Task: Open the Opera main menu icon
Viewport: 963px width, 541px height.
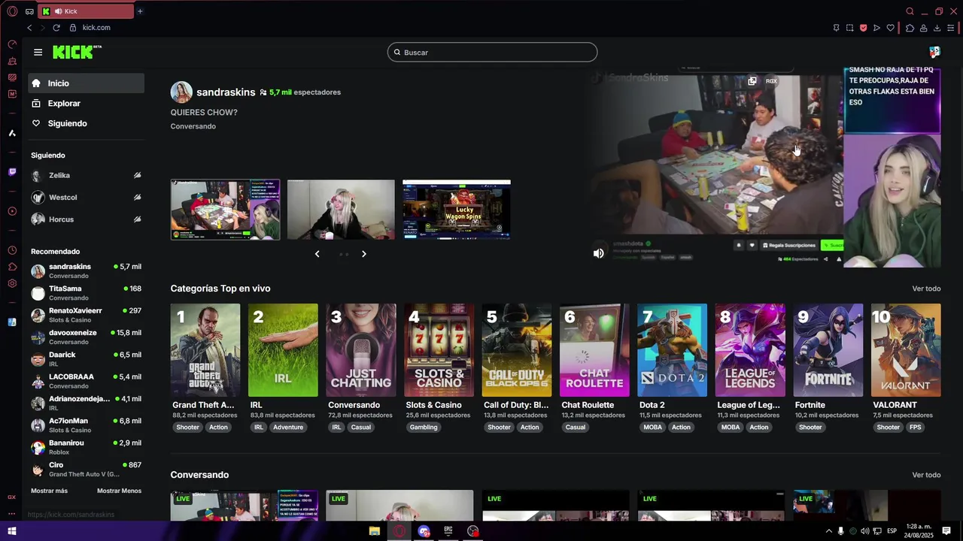Action: (x=12, y=11)
